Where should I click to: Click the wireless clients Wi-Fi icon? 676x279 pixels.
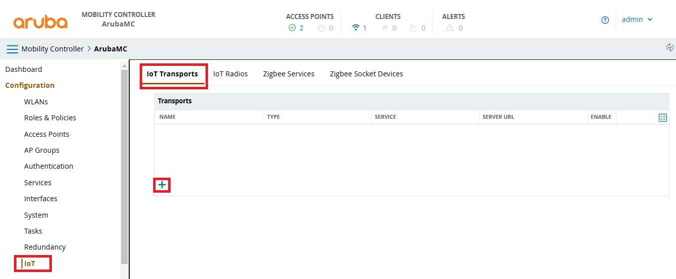coord(356,28)
